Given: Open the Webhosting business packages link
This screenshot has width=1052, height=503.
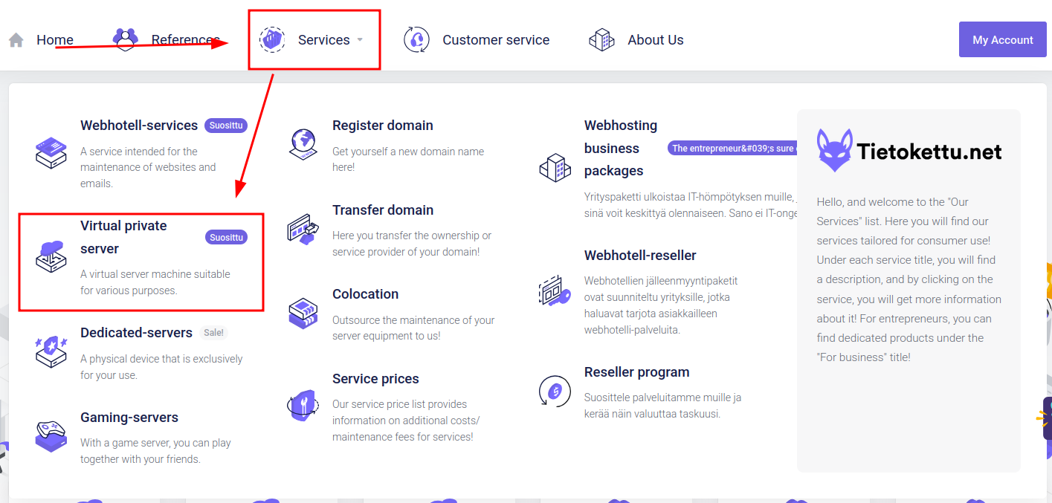Looking at the screenshot, I should (621, 148).
